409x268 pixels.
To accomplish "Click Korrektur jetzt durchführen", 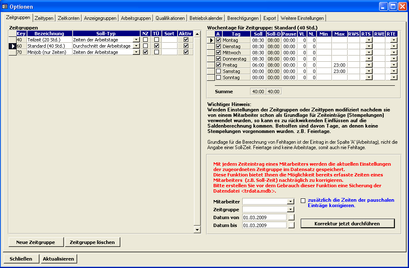I will click(x=347, y=223).
